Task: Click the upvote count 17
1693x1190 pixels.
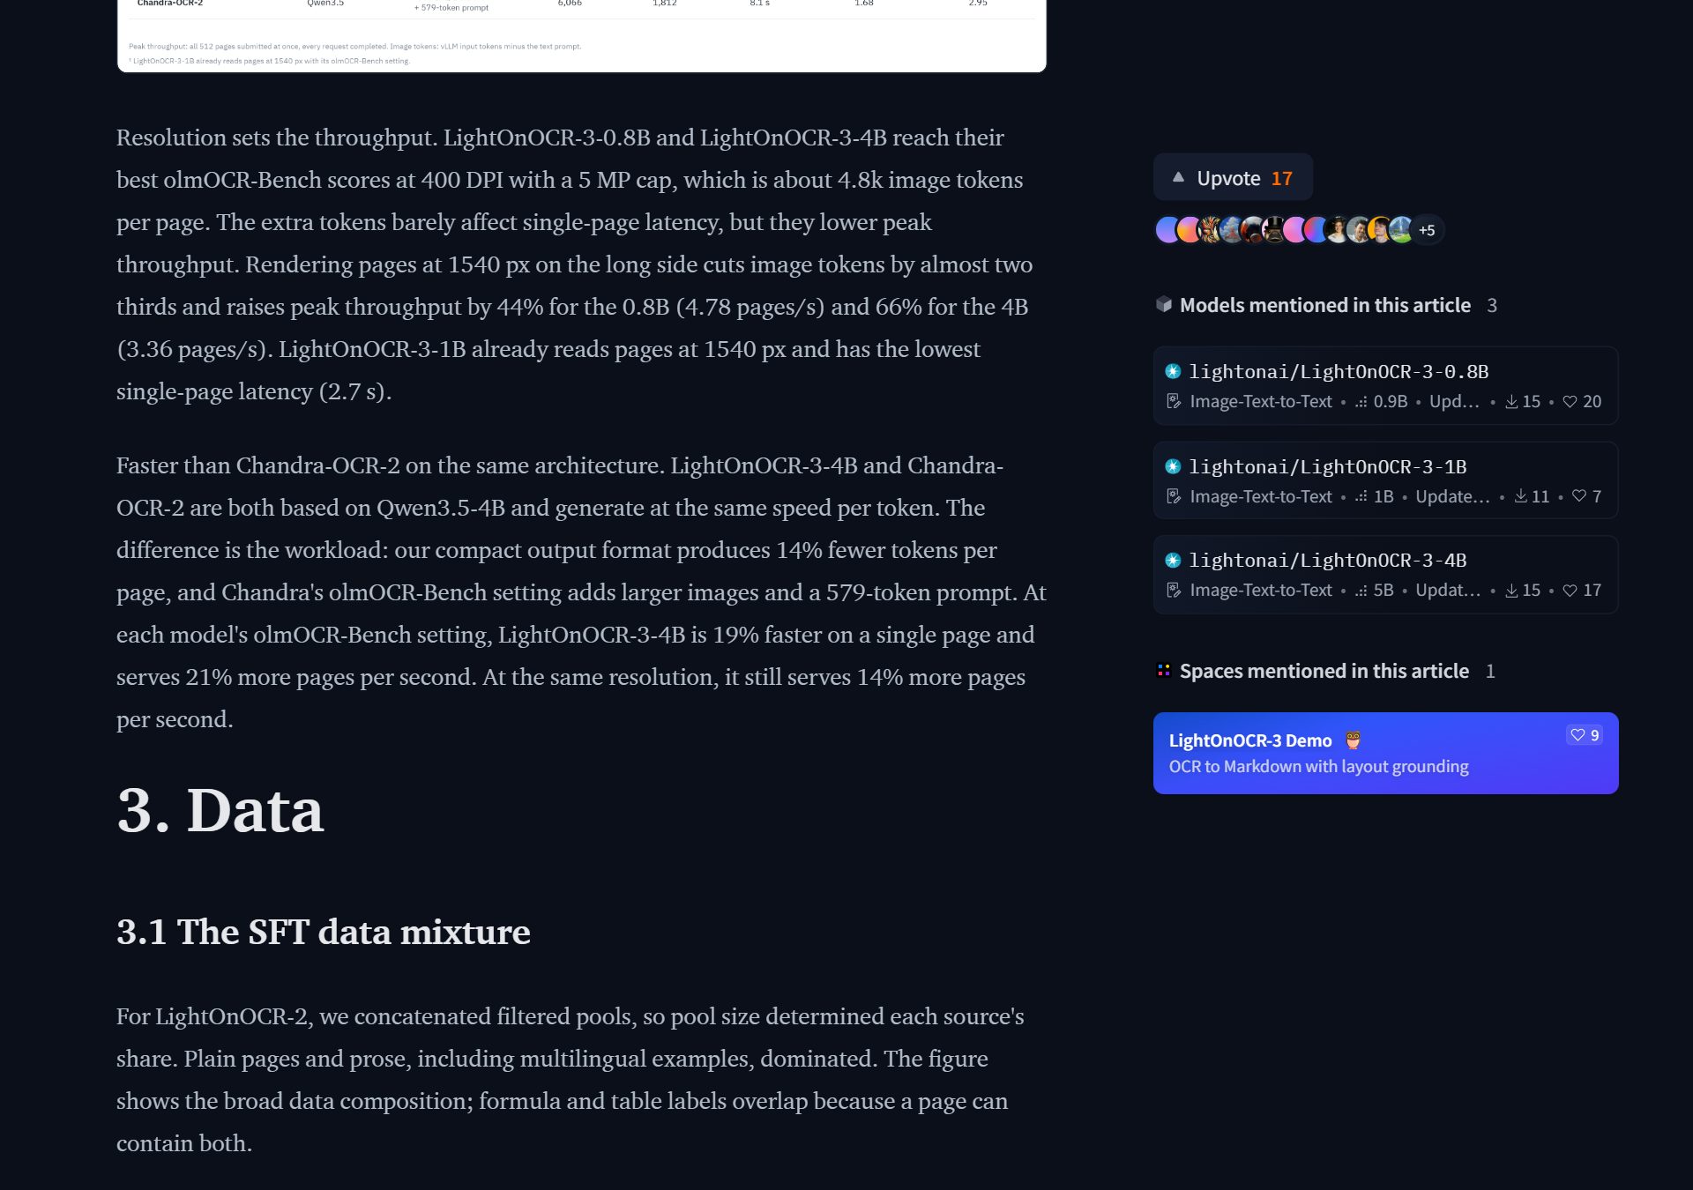Action: (x=1281, y=179)
